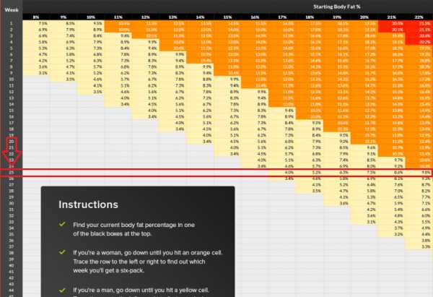Select the 10% starting body fat header
The image size is (433, 297).
pyautogui.click(x=91, y=17)
